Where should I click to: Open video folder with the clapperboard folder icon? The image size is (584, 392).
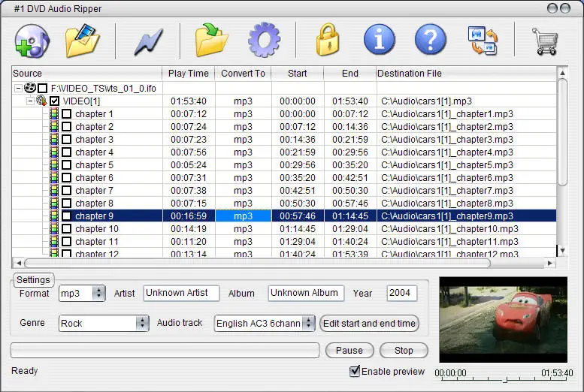pos(83,41)
